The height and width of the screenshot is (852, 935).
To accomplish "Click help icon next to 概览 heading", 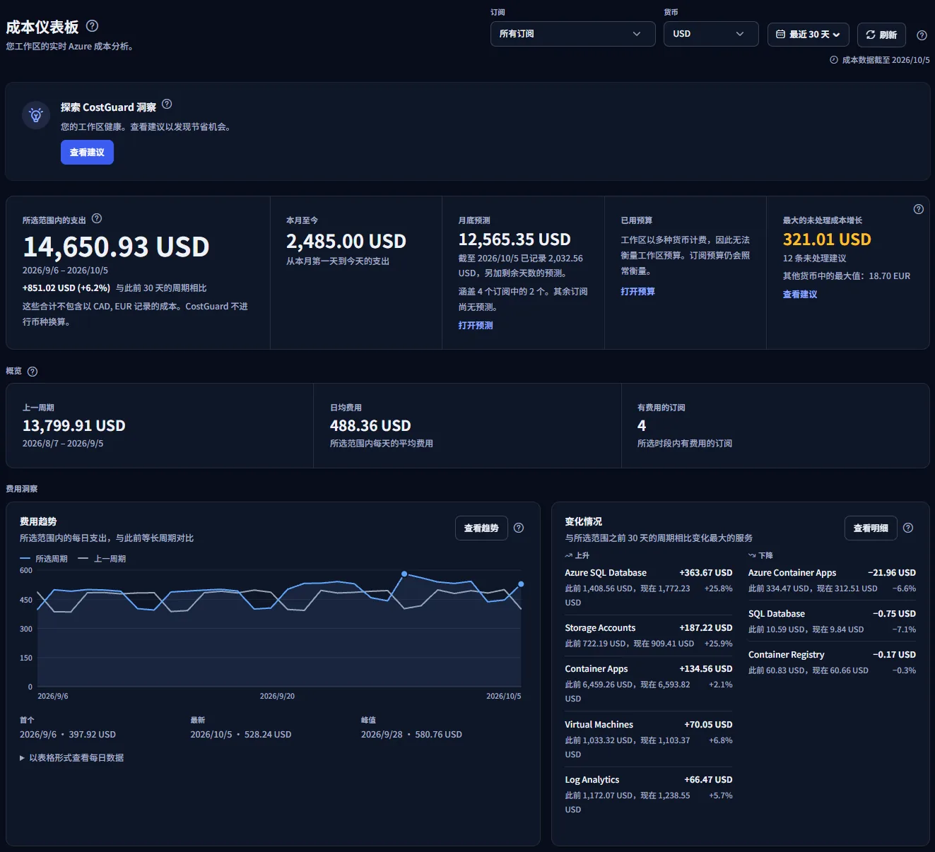I will click(33, 372).
